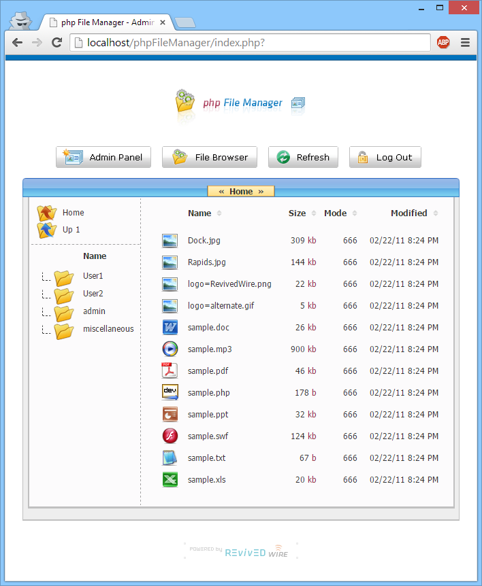Sort files by the Name column arrows
Screen dimensions: 482x586
coord(219,213)
